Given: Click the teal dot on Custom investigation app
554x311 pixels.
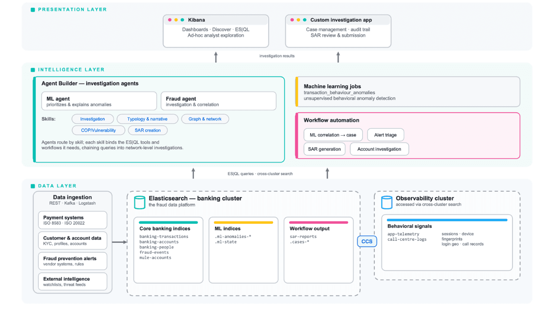Looking at the screenshot, I should [305, 20].
